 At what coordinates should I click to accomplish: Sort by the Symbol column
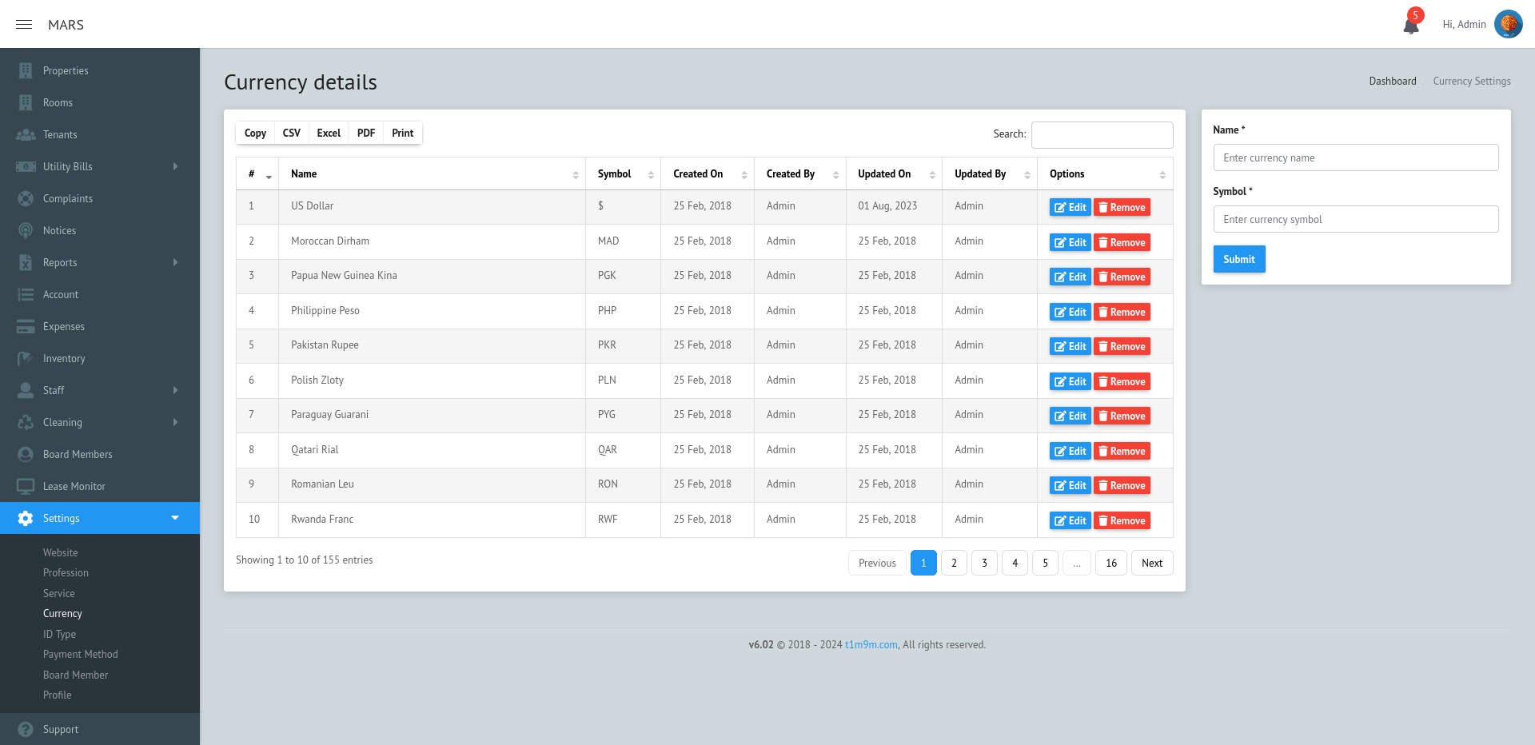pos(623,173)
